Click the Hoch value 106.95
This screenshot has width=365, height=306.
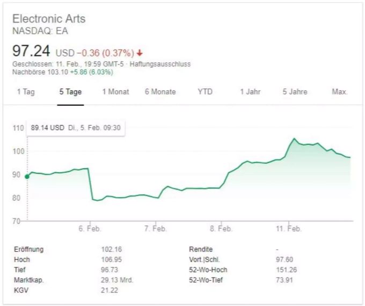point(111,260)
